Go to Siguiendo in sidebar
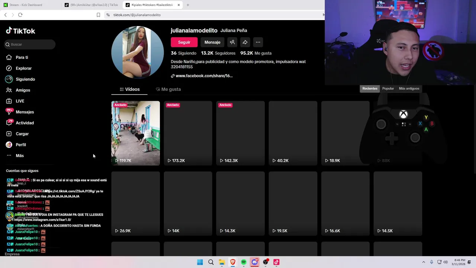 [x=20, y=79]
